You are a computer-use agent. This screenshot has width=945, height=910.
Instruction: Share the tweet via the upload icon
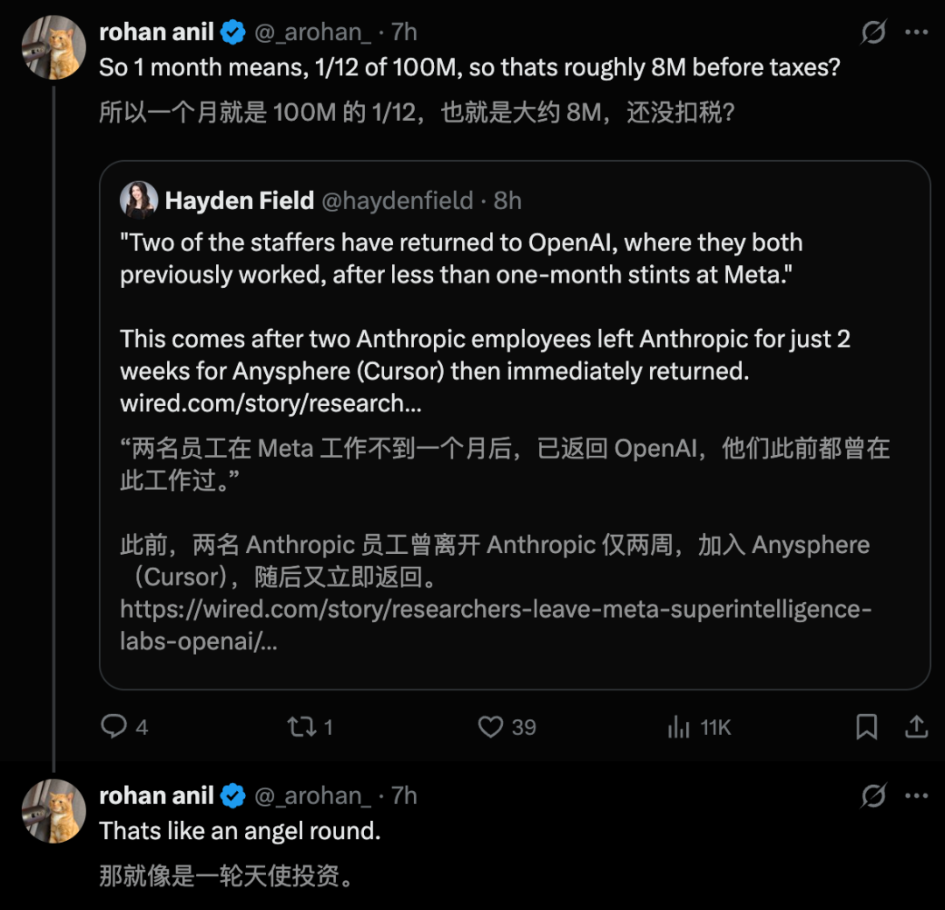coord(916,726)
